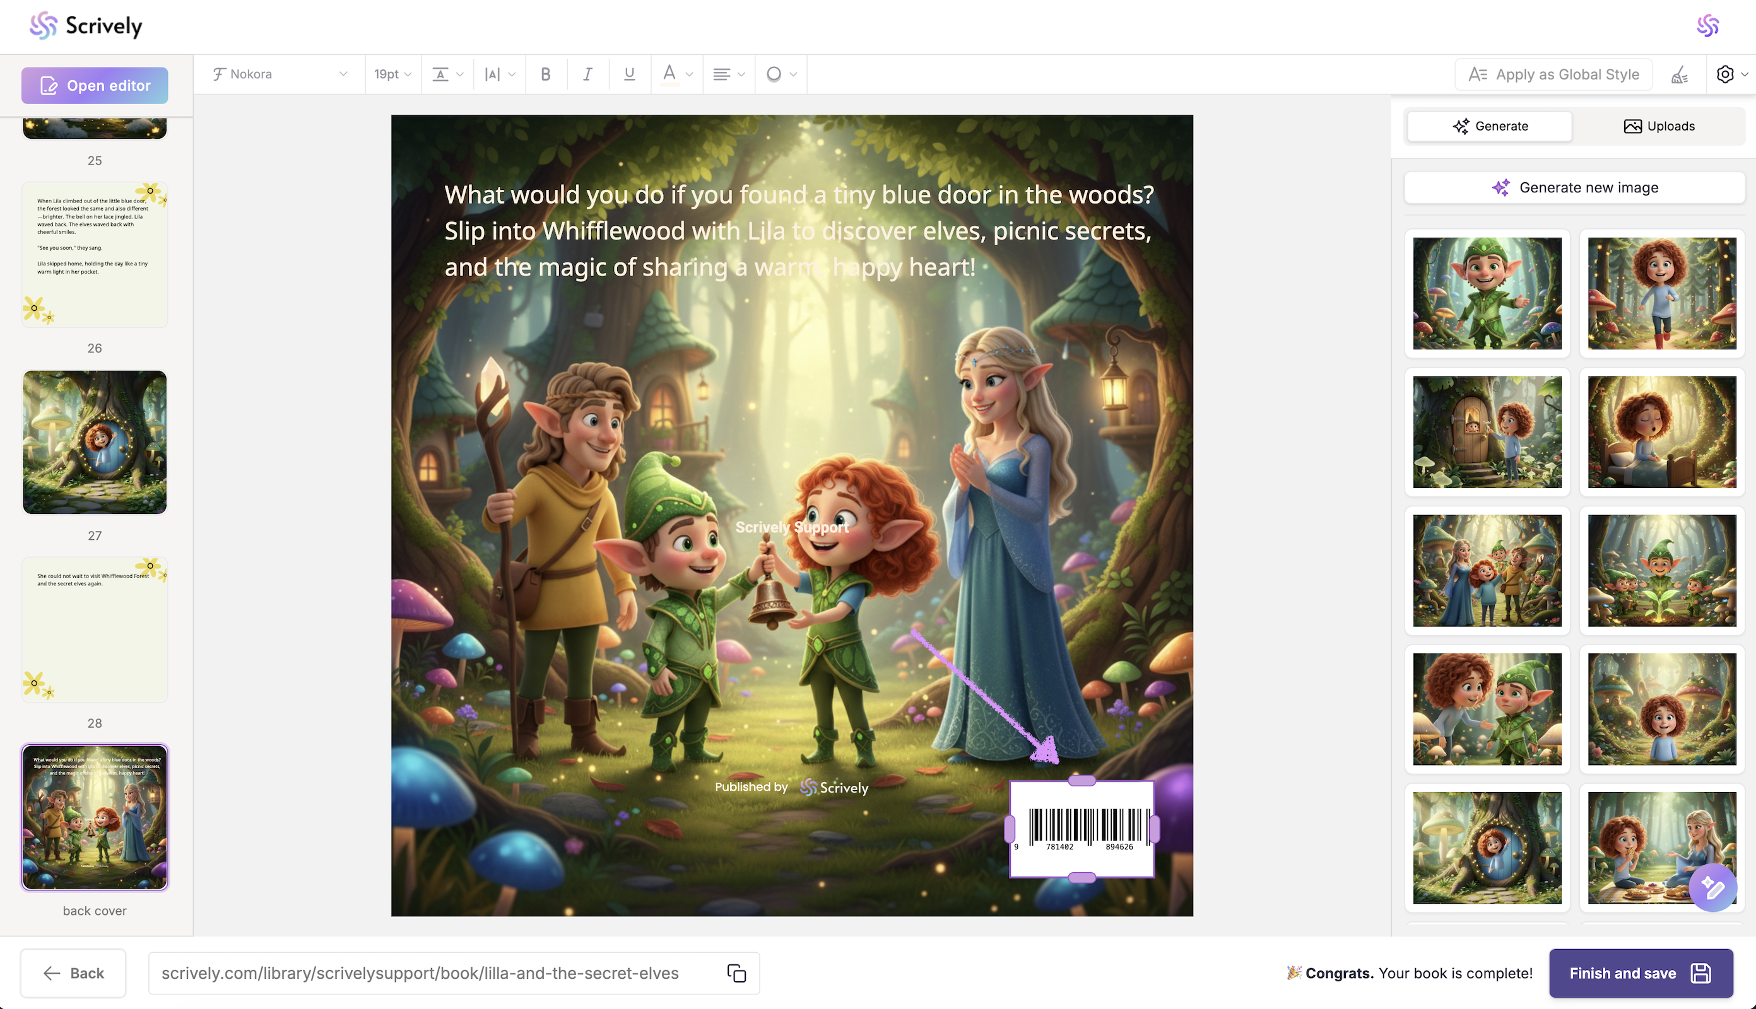Click the Scrively logo in header
This screenshot has height=1009, width=1756.
tap(86, 26)
